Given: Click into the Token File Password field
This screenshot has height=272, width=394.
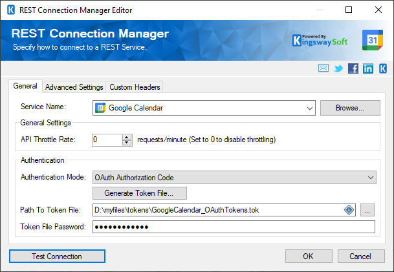Looking at the screenshot, I should (234, 227).
